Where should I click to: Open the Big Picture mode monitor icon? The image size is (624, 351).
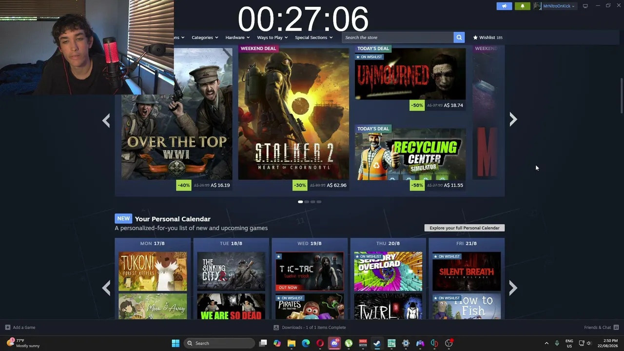tap(585, 6)
